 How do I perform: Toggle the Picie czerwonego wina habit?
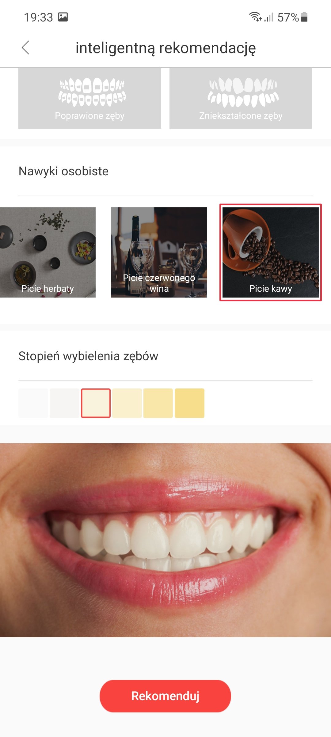click(x=159, y=252)
